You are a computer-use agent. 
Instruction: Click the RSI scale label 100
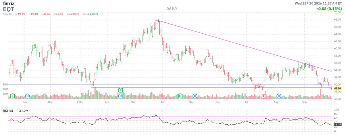(x=336, y=110)
